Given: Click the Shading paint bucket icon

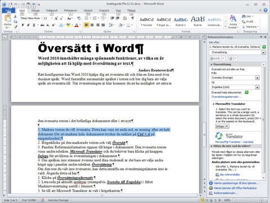Looking at the screenshot, I should [120, 25].
